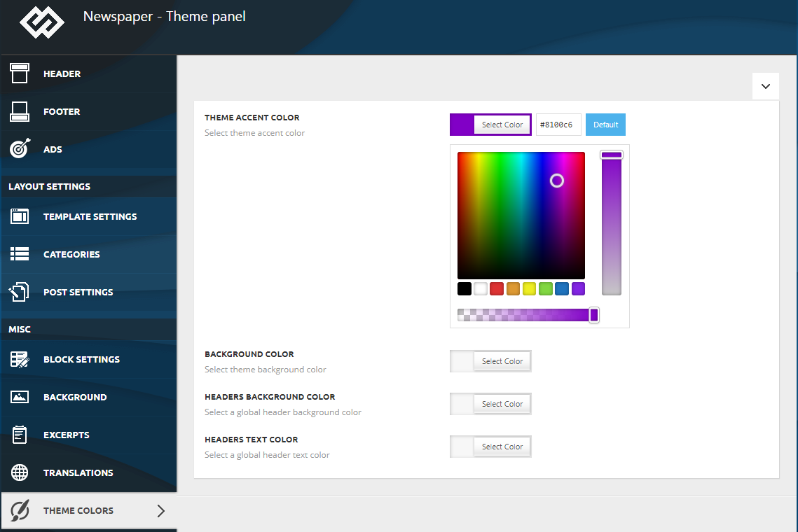This screenshot has height=532, width=798.
Task: Click the Newspaper theme logo icon
Action: click(42, 22)
